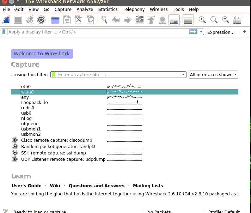
Task: Reset text to normal size
Action: click(226, 20)
